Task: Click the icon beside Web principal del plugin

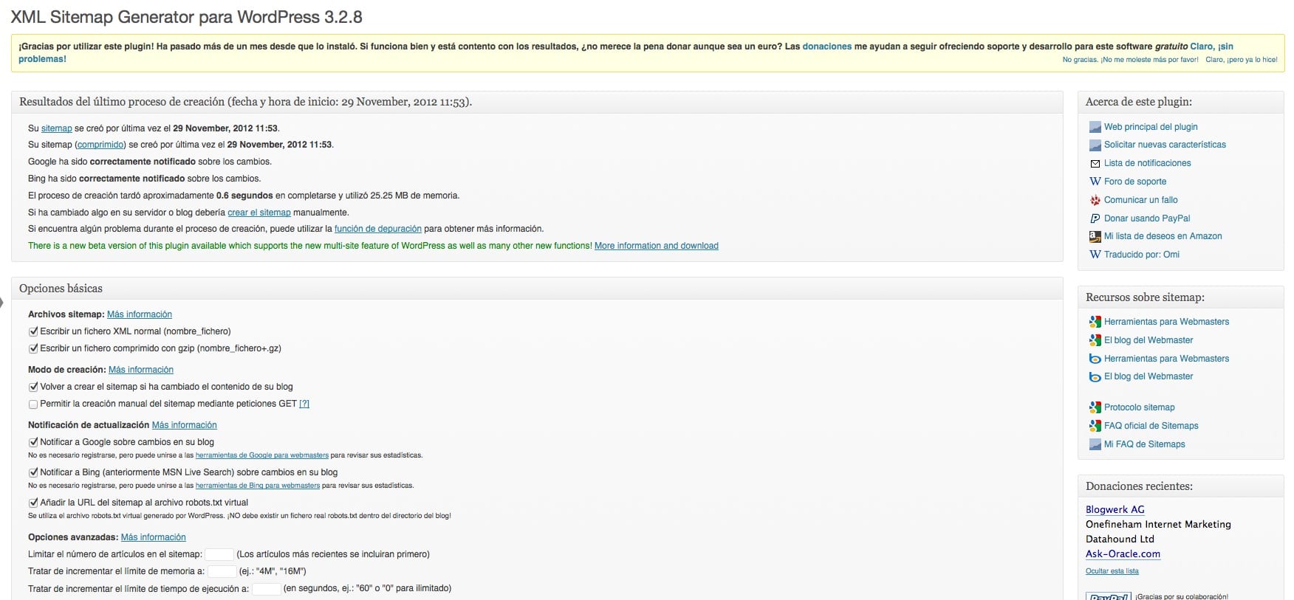Action: point(1095,127)
